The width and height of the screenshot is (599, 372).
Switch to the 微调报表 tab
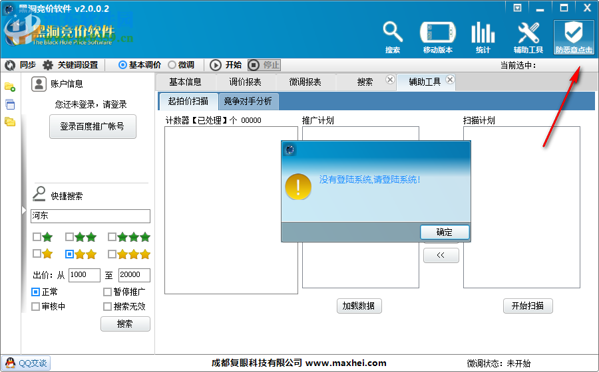coord(305,82)
